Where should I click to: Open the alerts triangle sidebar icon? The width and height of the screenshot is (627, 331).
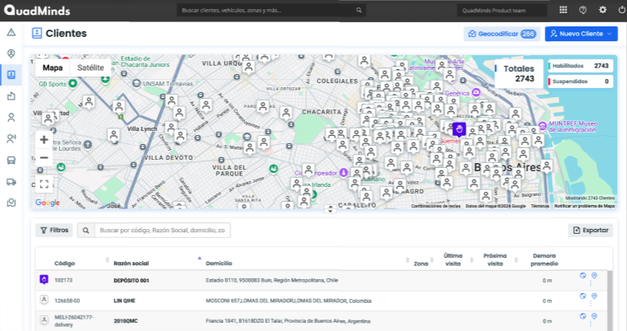pos(12,32)
